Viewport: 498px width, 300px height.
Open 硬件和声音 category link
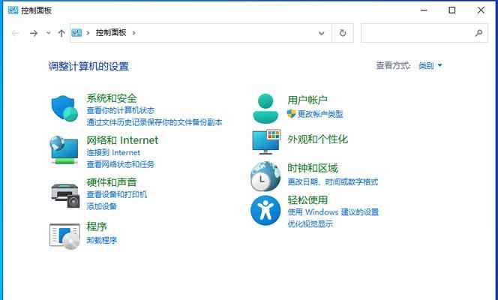(112, 182)
